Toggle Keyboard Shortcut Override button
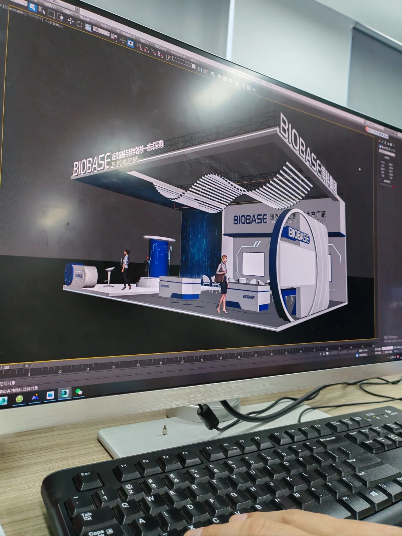This screenshot has height=536, width=402. tap(131, 44)
